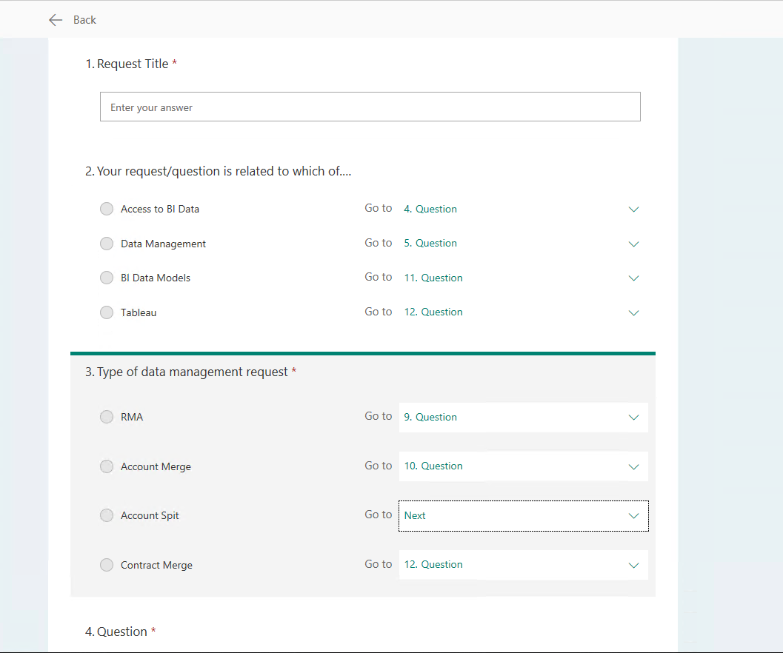Select the Account Spit radio button
The width and height of the screenshot is (783, 653).
107,515
